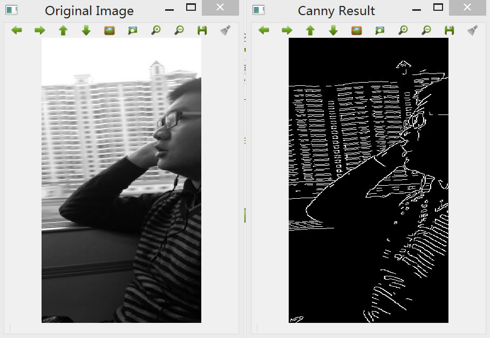Pan right in Canny Result window
490x338 pixels.
tap(287, 30)
